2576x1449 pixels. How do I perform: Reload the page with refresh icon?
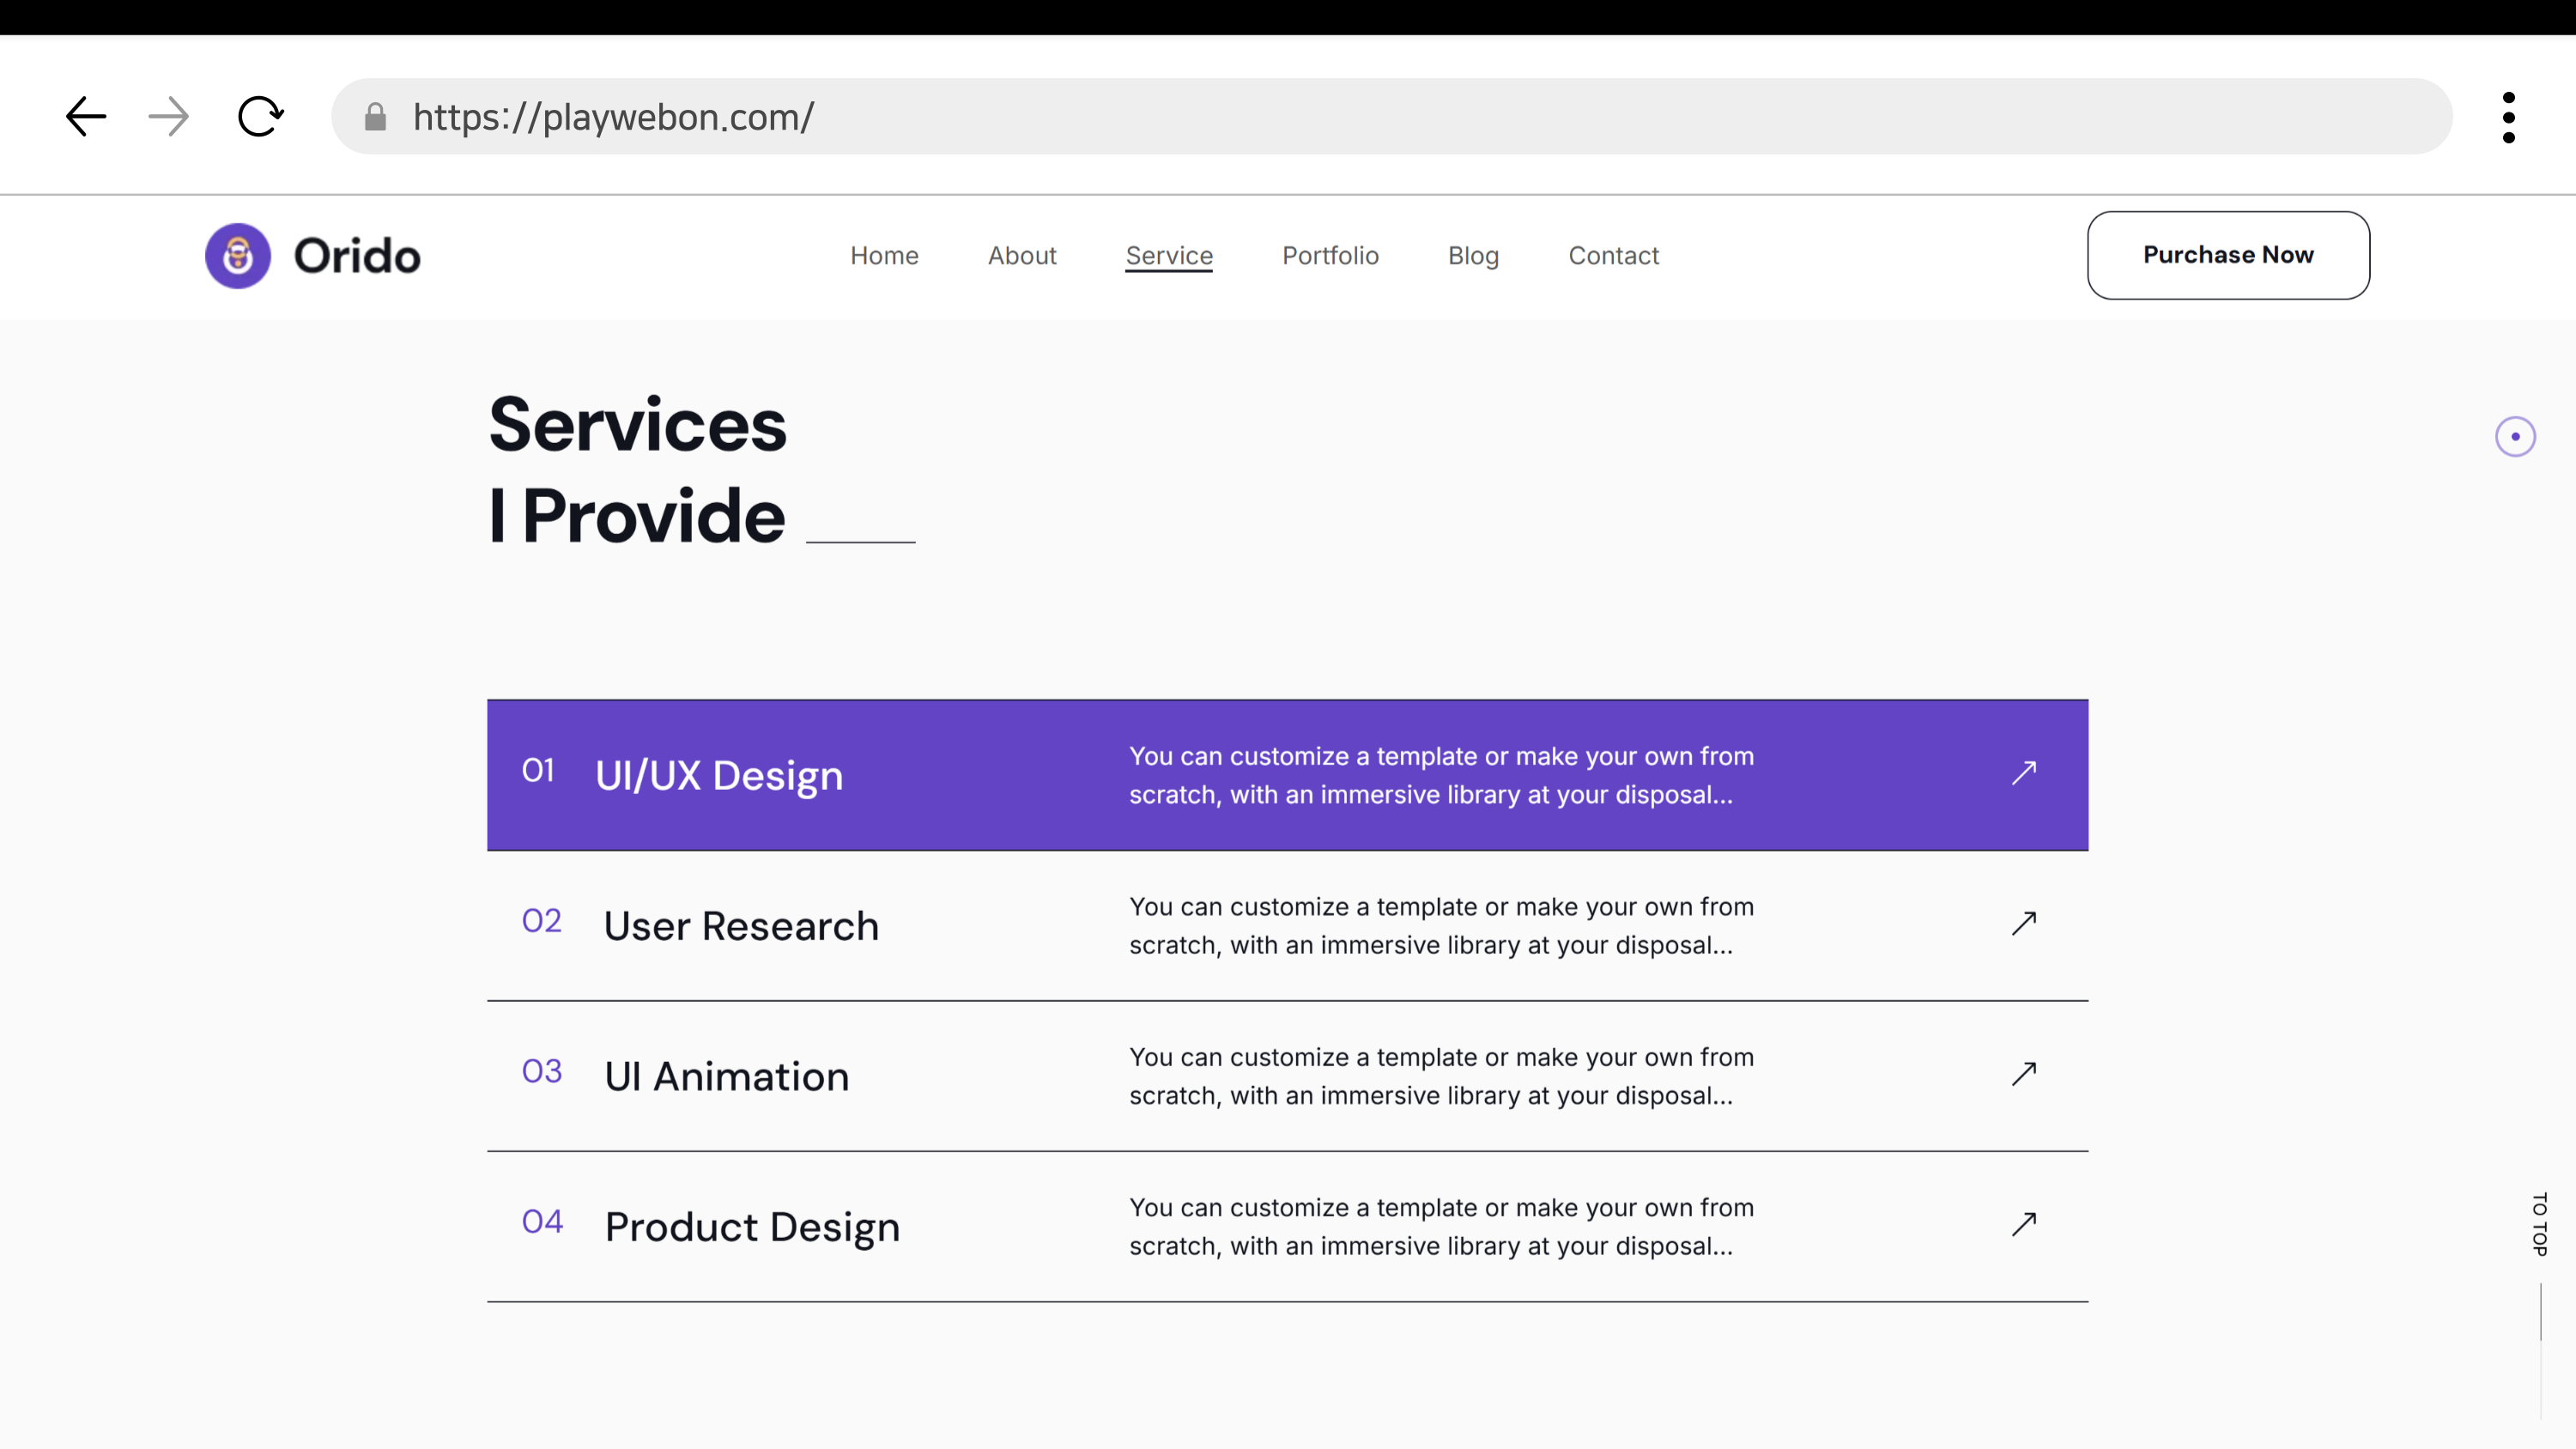pyautogui.click(x=260, y=117)
